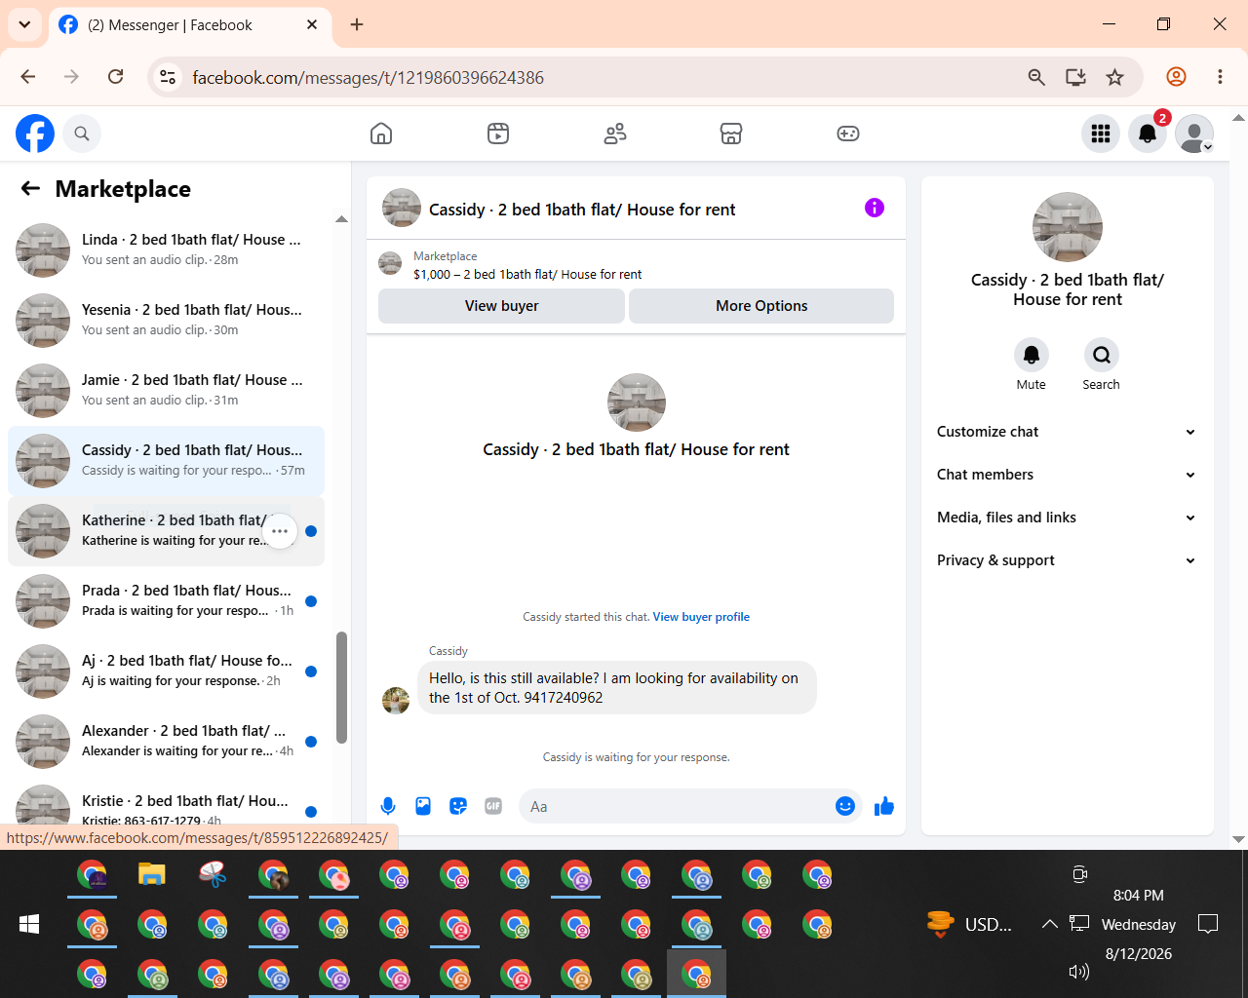Open the Friends tab
Screen dimensions: 1248x998
pyautogui.click(x=615, y=134)
